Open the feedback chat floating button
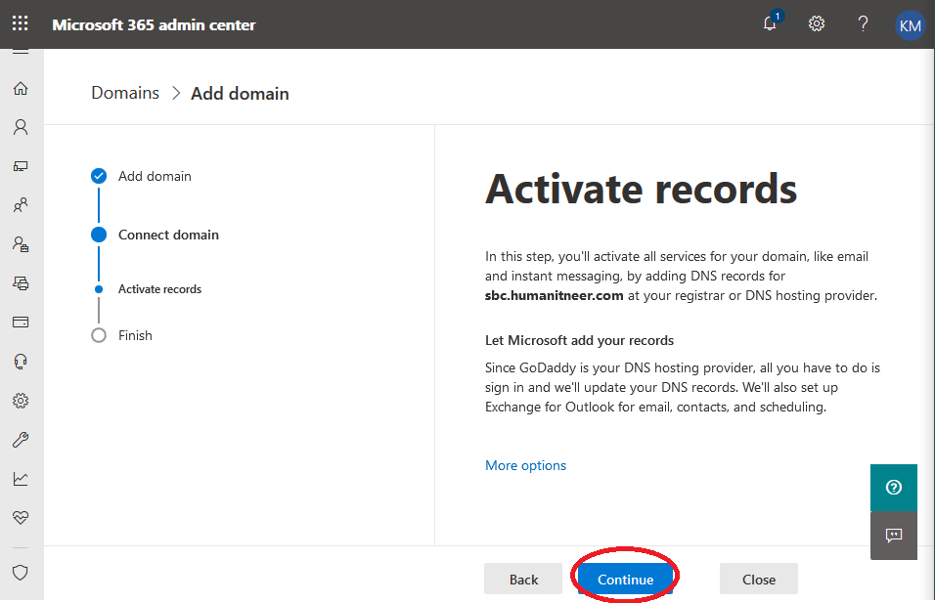Image resolution: width=935 pixels, height=603 pixels. pyautogui.click(x=894, y=536)
